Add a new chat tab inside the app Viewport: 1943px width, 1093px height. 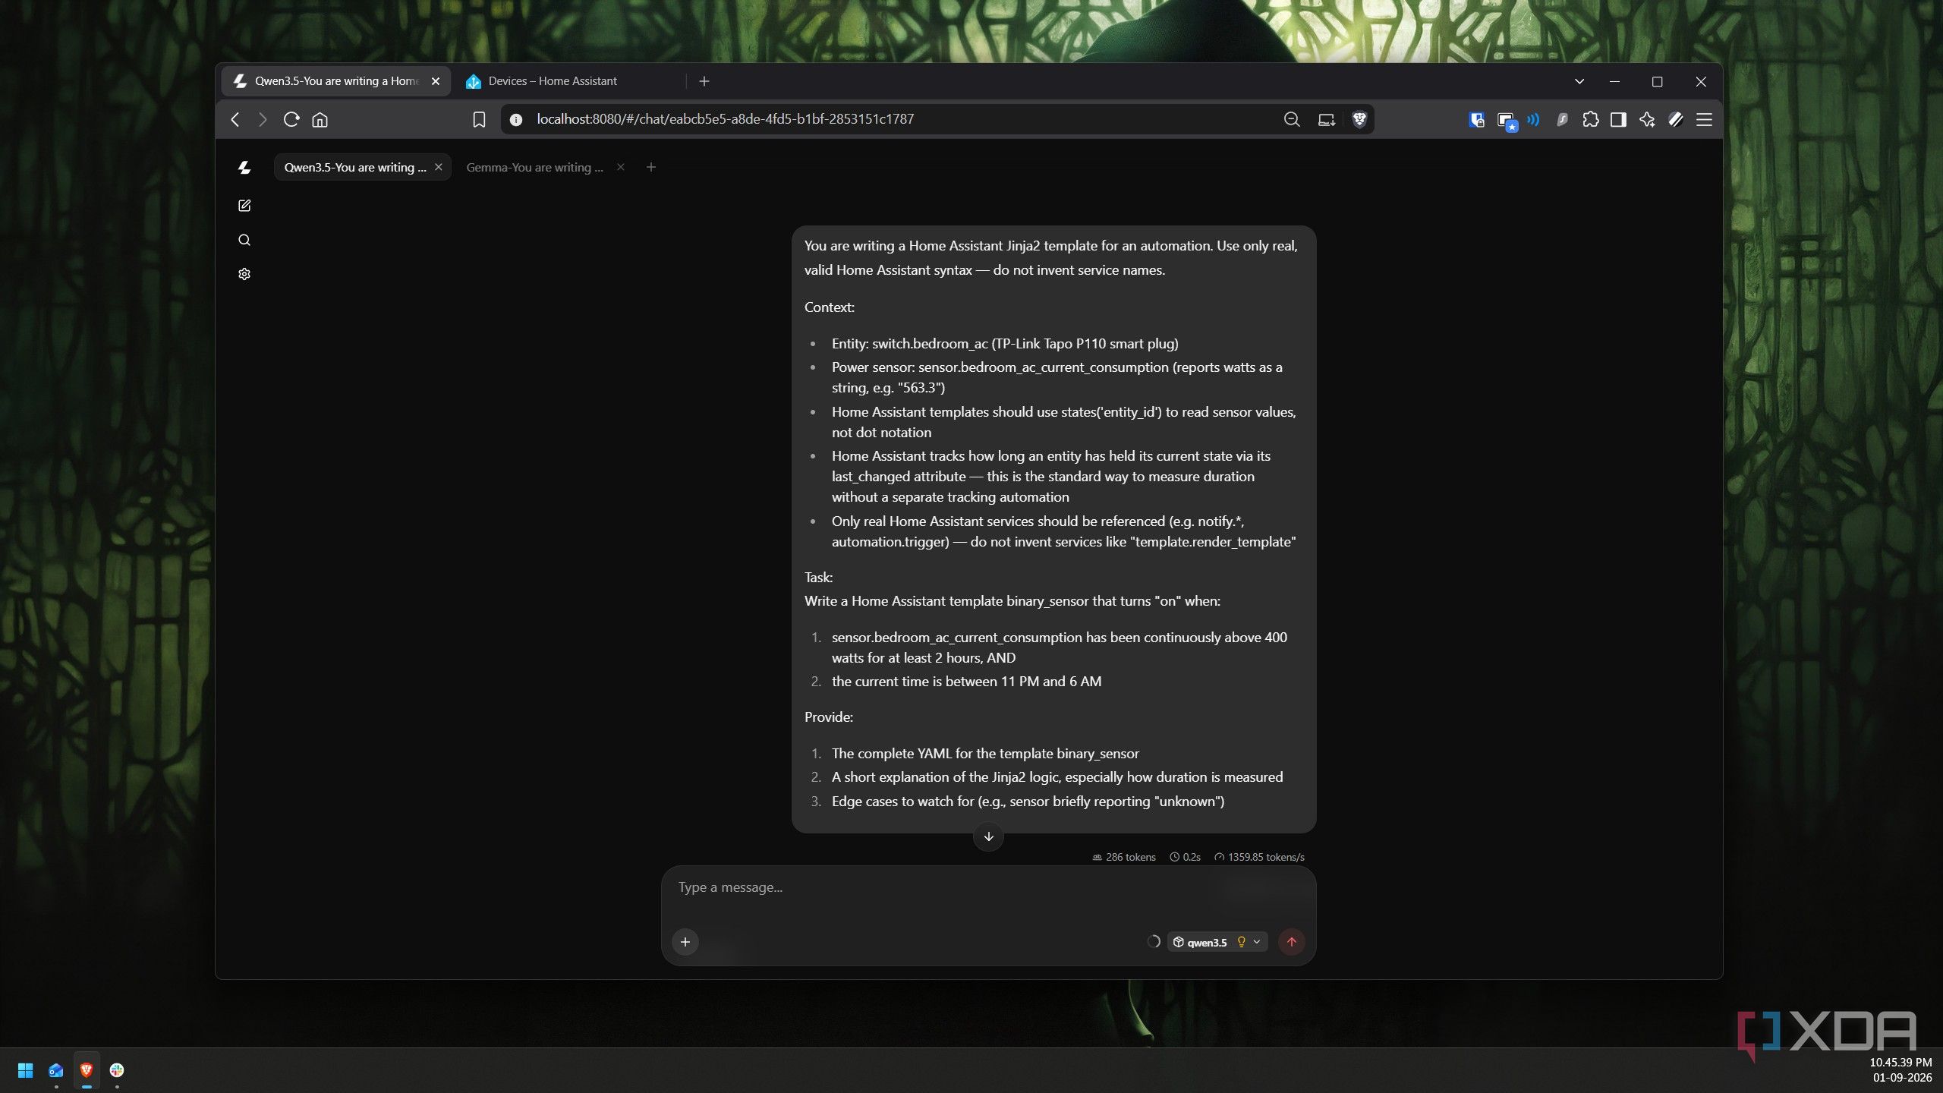(x=650, y=167)
